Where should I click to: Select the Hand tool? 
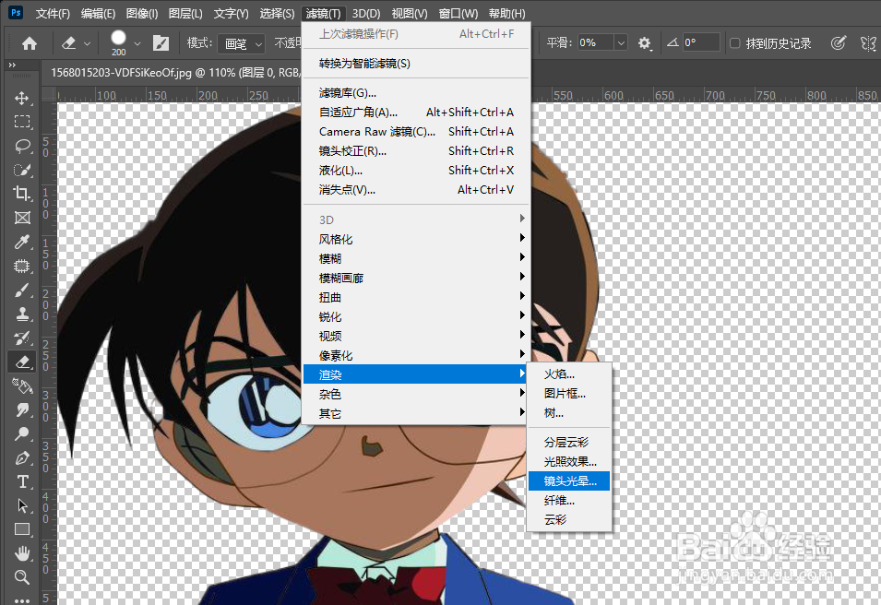[22, 553]
